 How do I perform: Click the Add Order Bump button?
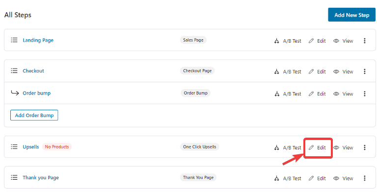(34, 115)
